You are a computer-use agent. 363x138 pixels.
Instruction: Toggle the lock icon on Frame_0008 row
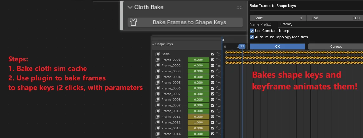pyautogui.click(x=218, y=99)
